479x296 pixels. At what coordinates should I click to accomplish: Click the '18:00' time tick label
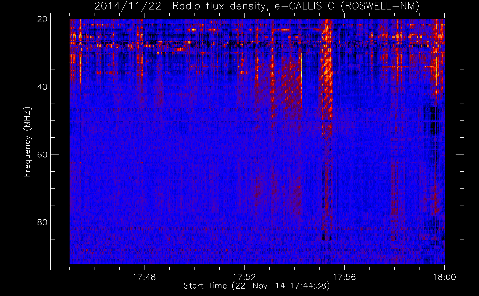(x=444, y=277)
